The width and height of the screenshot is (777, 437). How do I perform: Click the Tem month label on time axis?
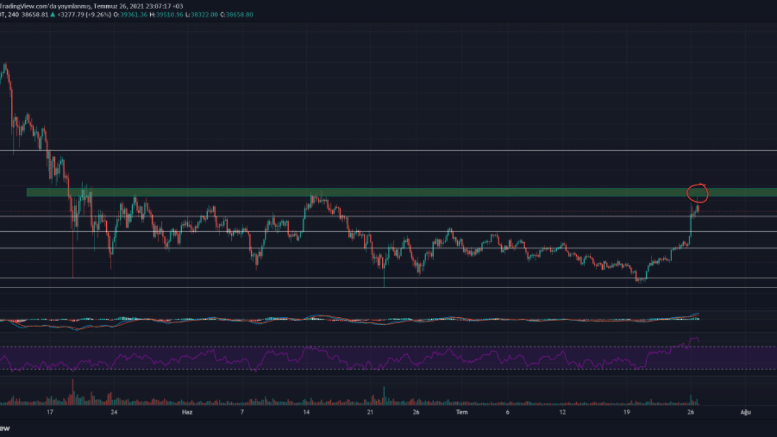(x=462, y=412)
